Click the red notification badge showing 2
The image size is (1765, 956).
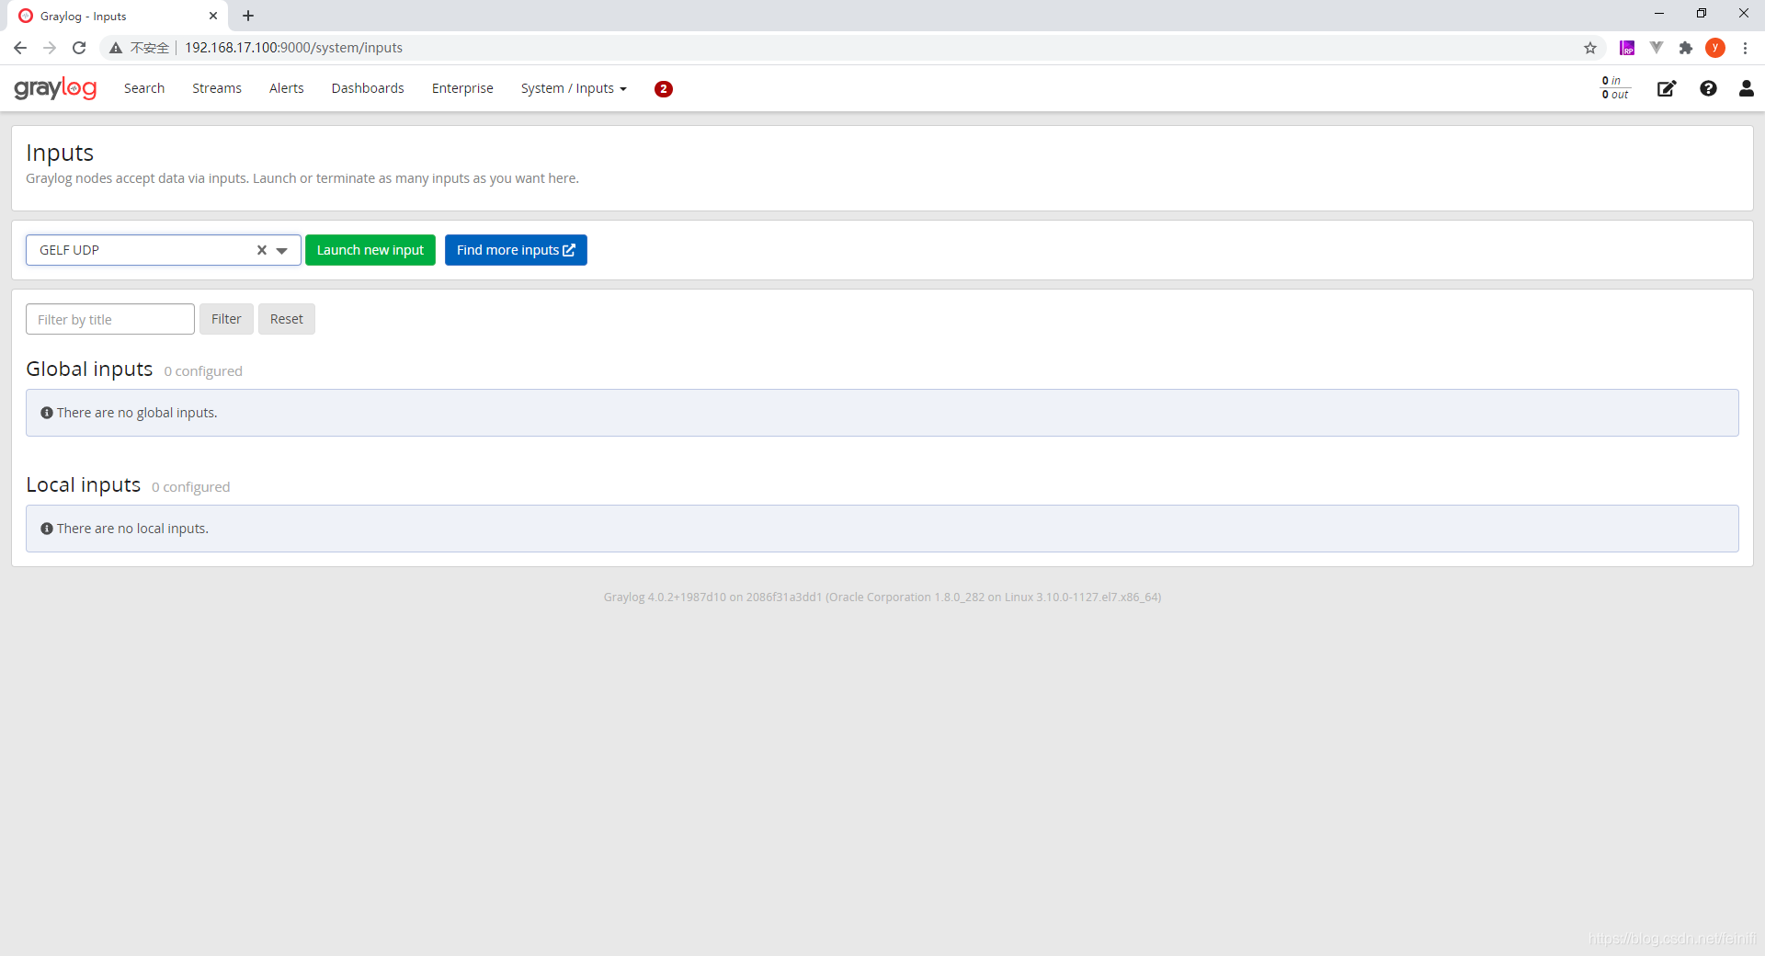pos(664,89)
